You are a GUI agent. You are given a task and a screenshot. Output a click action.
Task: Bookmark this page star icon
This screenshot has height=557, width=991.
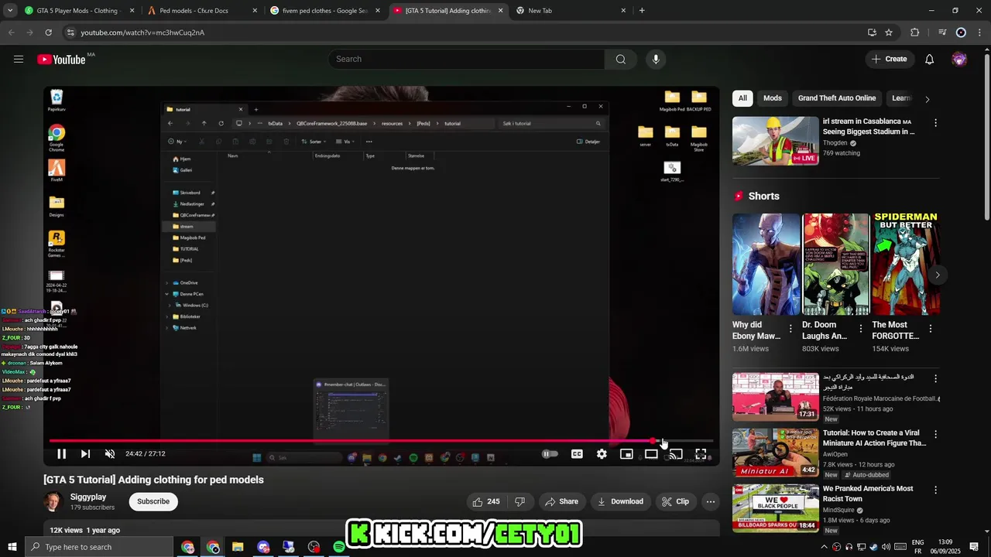point(889,32)
